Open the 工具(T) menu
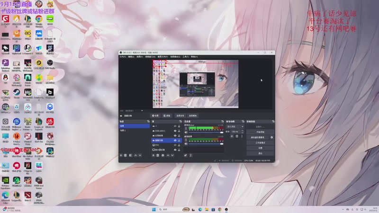The width and height of the screenshot is (379, 213). click(x=186, y=57)
